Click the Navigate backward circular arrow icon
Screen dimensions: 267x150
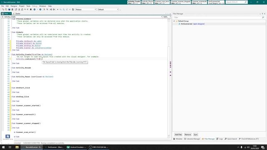[34, 10]
